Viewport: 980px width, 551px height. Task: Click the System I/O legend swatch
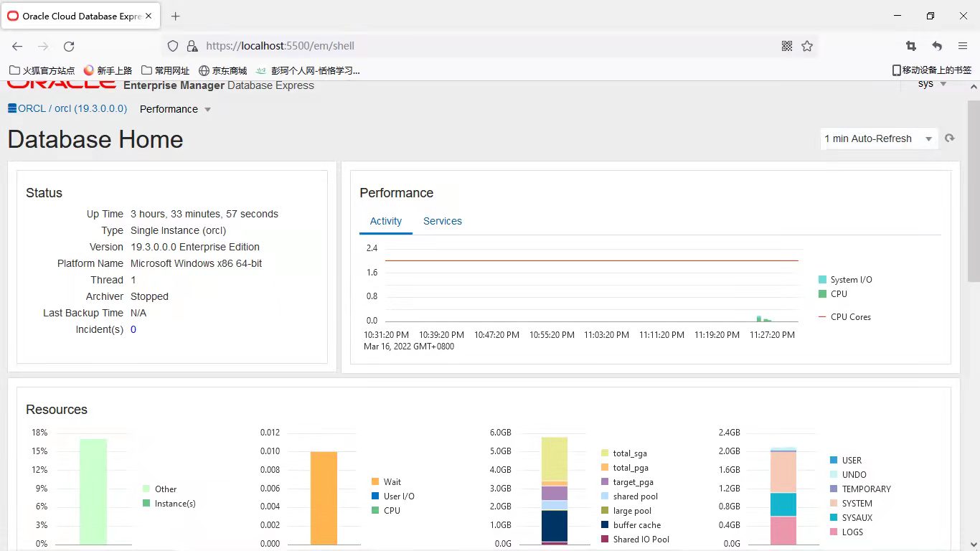pyautogui.click(x=822, y=280)
